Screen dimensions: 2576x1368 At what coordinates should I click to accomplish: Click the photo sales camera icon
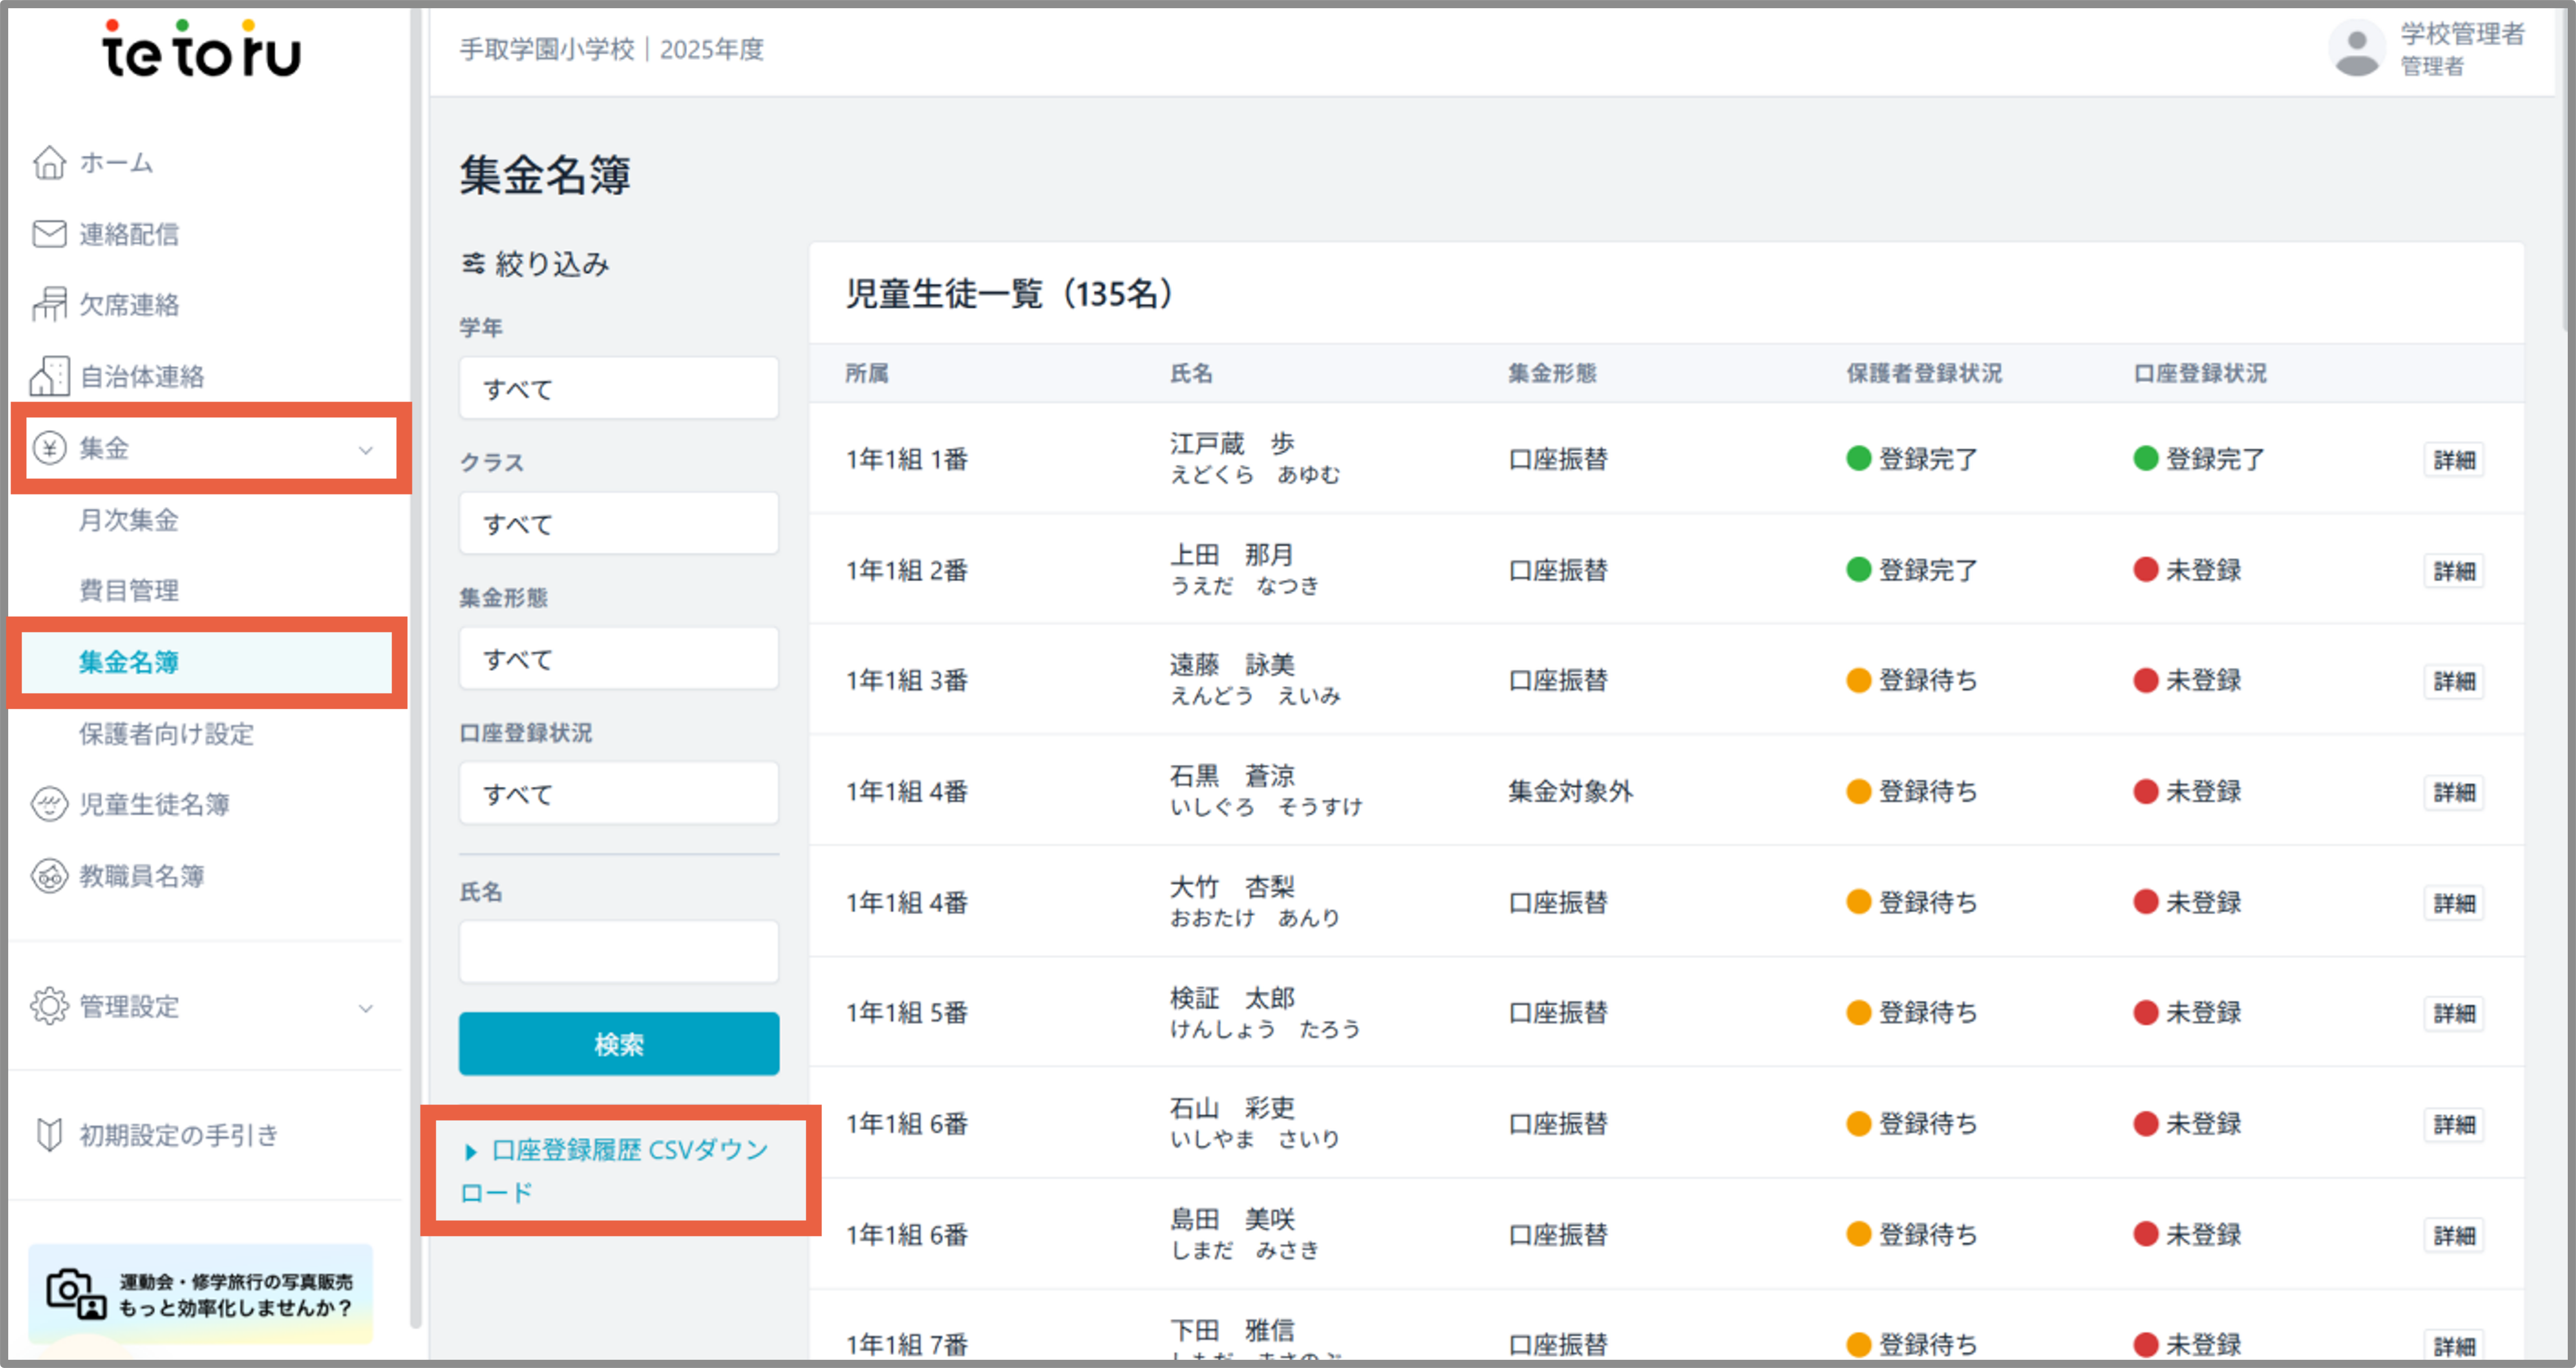click(x=76, y=1294)
